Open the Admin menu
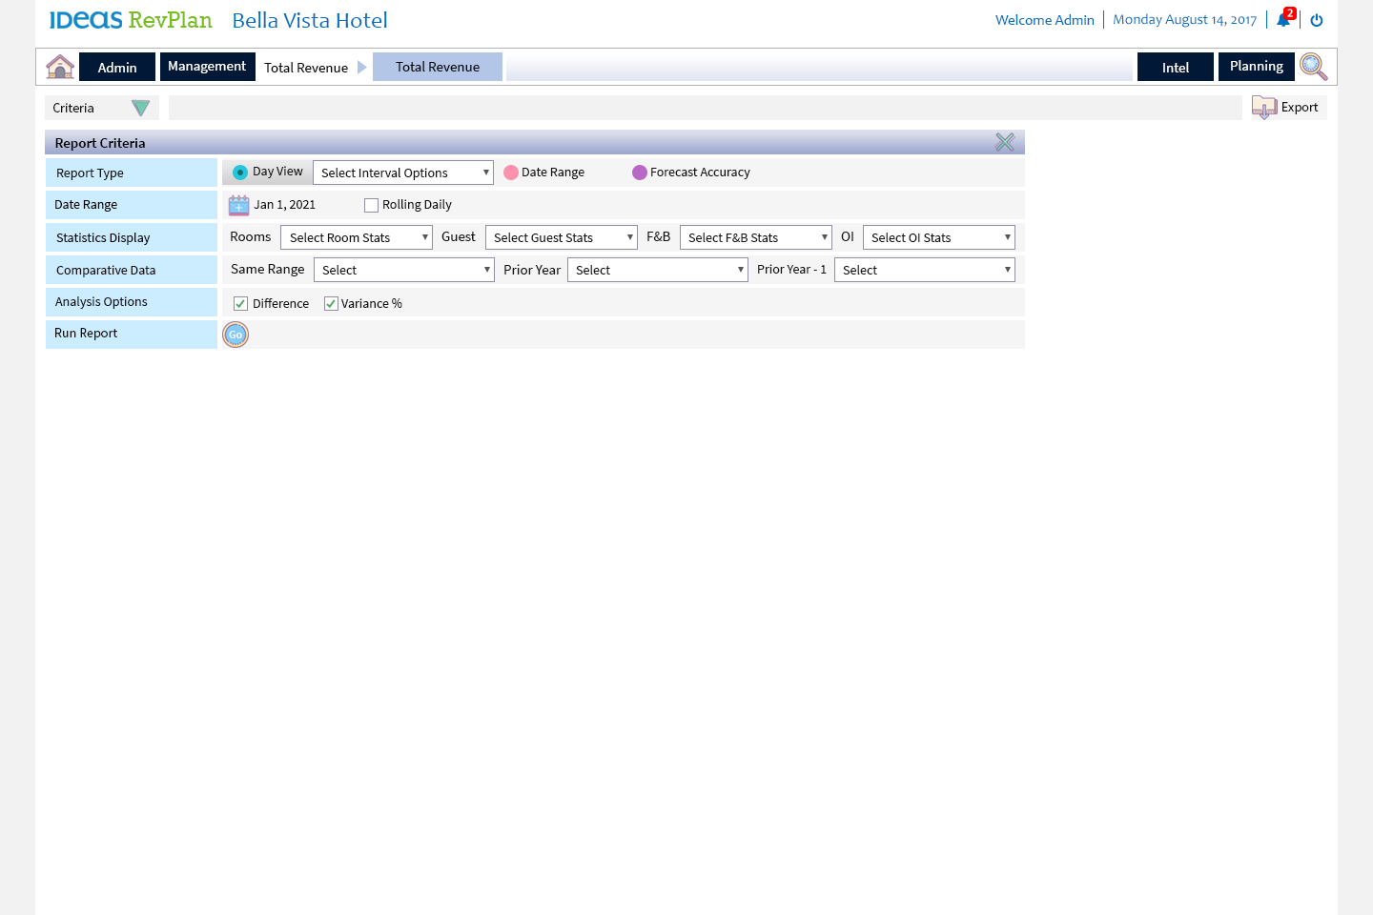 tap(117, 67)
